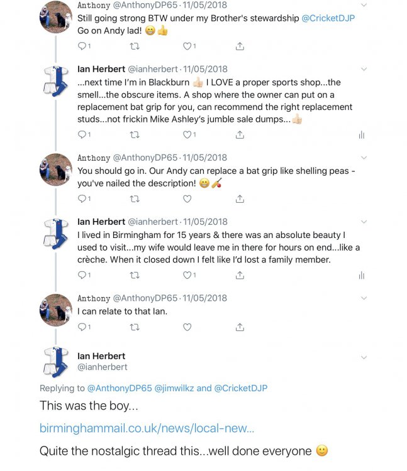The image size is (407, 471).
Task: Open dropdown caret on Ian's Blackburn tweet
Action: click(x=364, y=69)
